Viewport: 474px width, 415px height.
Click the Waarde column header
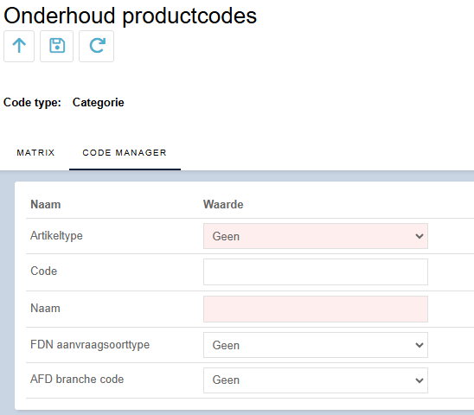point(223,205)
